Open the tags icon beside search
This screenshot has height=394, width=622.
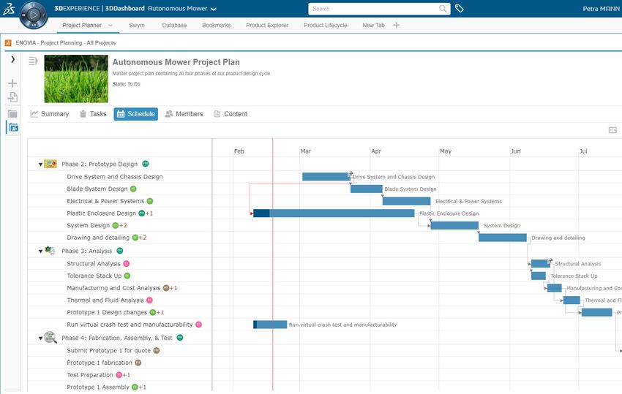460,8
